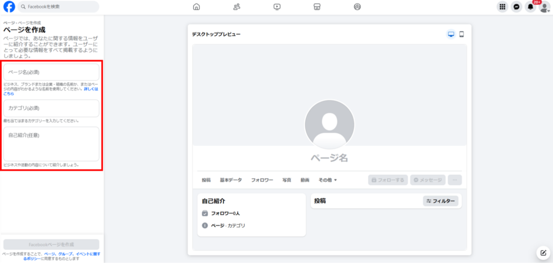Image resolution: width=553 pixels, height=263 pixels.
Task: Click the 自己紹介(任意) text area
Action: pyautogui.click(x=51, y=144)
